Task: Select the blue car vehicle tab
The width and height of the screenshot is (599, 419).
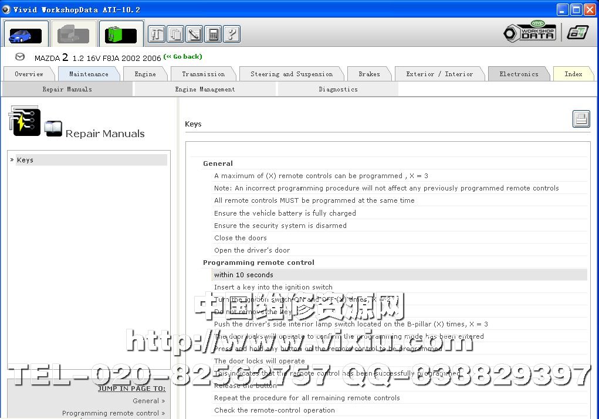Action: pyautogui.click(x=26, y=35)
